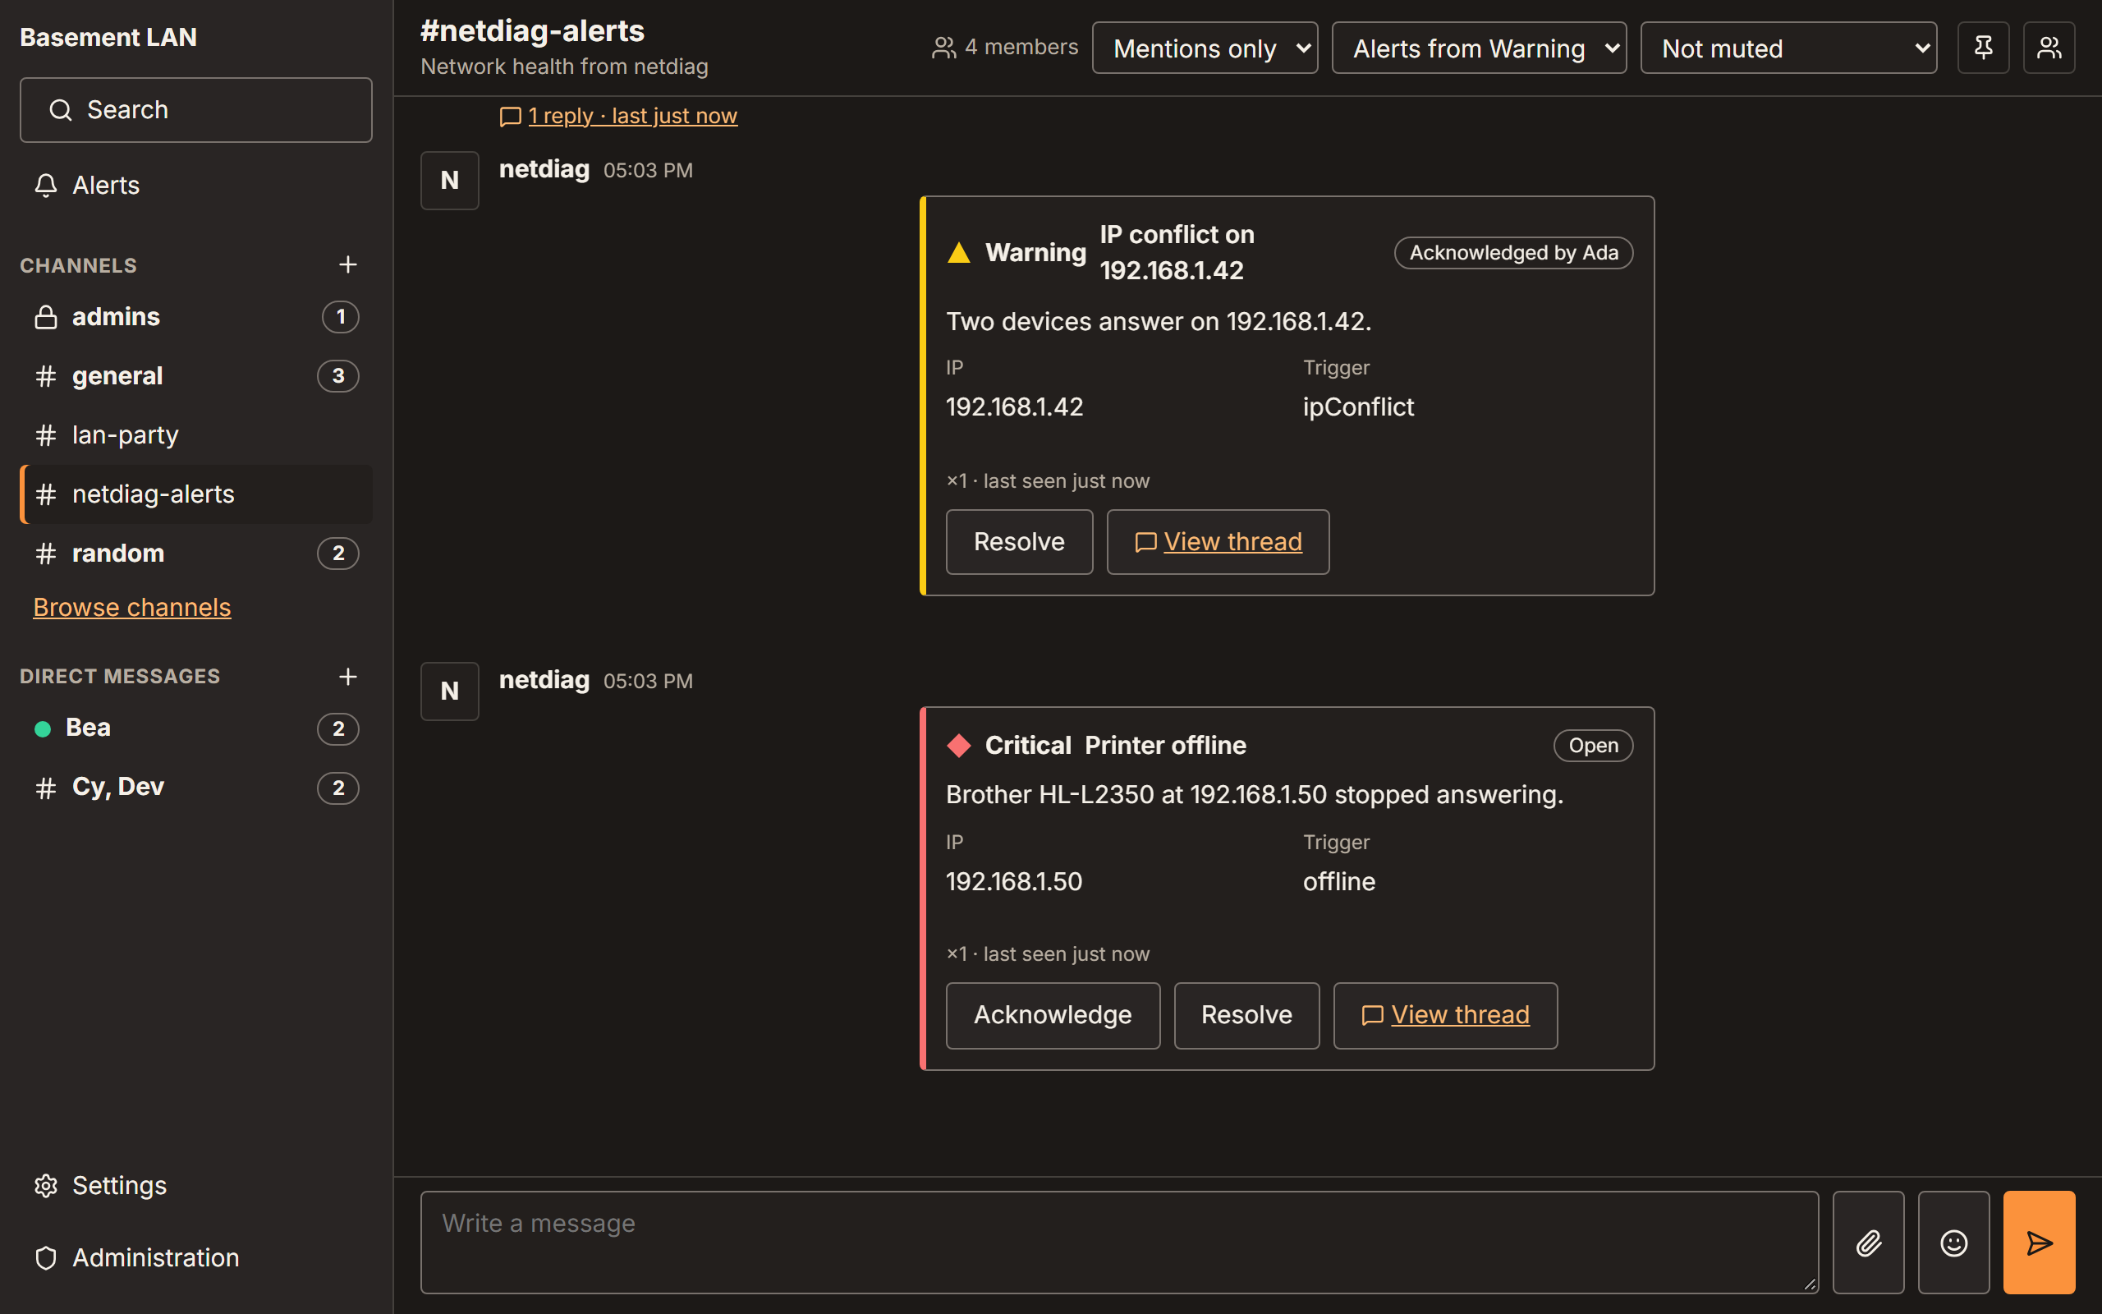Click the unread badge on the general channel
Screen dimensions: 2102x1314
[338, 375]
